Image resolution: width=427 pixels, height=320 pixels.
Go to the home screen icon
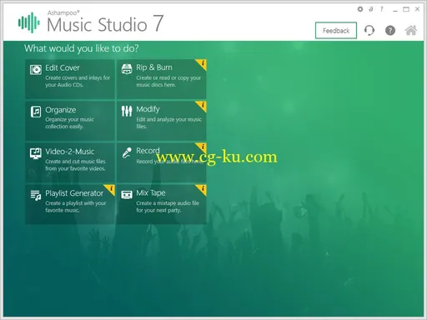pyautogui.click(x=411, y=30)
